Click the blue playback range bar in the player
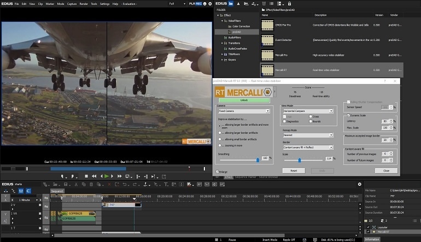Screen dimensions: 421x242 pos(89,169)
